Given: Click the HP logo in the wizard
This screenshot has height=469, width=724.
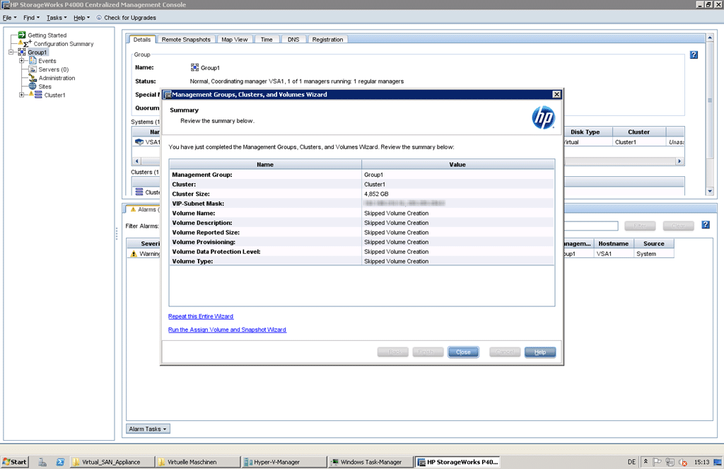Looking at the screenshot, I should tap(543, 118).
